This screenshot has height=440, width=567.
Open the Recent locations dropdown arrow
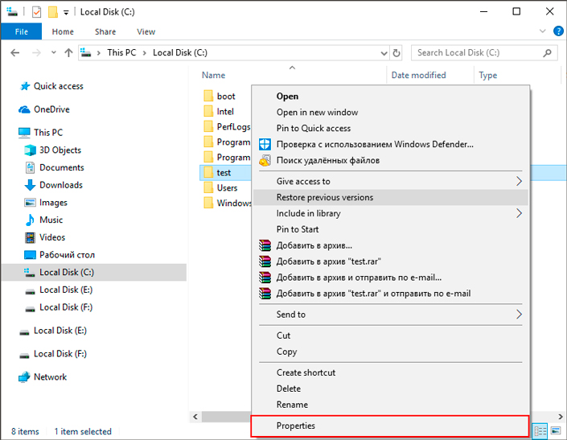54,52
